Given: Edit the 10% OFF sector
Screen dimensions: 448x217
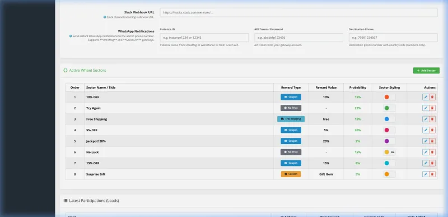Looking at the screenshot, I should click(426, 97).
